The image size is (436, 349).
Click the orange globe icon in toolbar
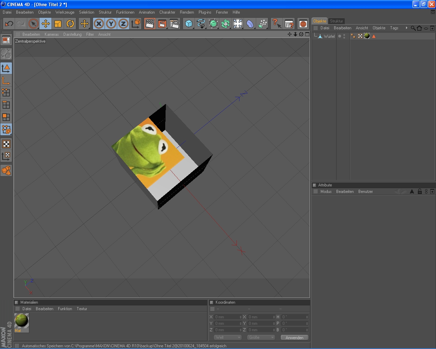point(303,24)
